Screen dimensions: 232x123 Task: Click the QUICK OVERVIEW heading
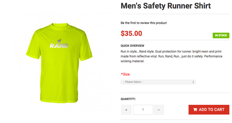pyautogui.click(x=132, y=46)
